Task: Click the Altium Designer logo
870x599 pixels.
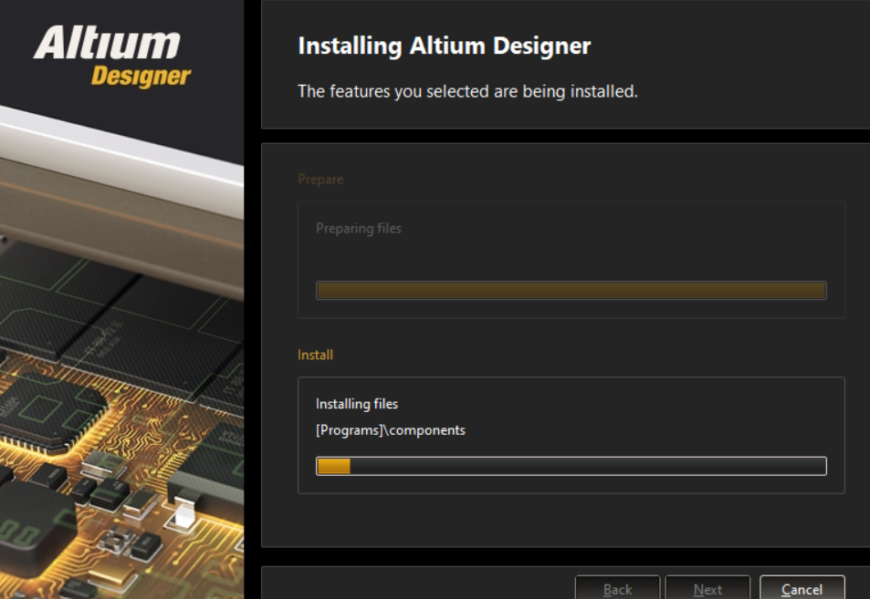Action: tap(112, 56)
